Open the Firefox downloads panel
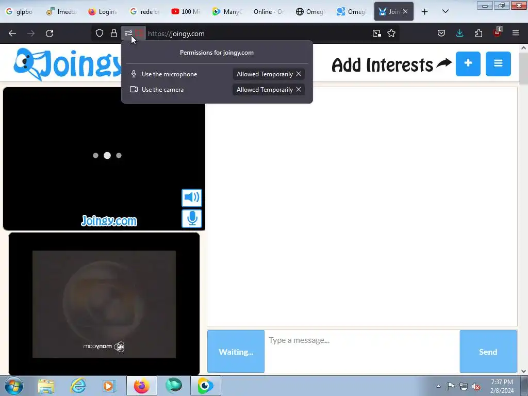Image resolution: width=528 pixels, height=396 pixels. [x=459, y=33]
